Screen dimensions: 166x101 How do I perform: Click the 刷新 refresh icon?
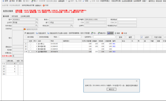(115, 33)
